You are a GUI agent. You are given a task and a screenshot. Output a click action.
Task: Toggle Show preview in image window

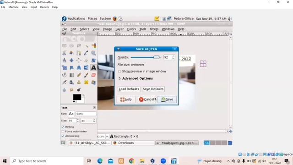click(x=119, y=71)
